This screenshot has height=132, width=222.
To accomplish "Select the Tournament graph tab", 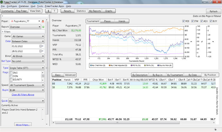I will pyautogui.click(x=93, y=21).
